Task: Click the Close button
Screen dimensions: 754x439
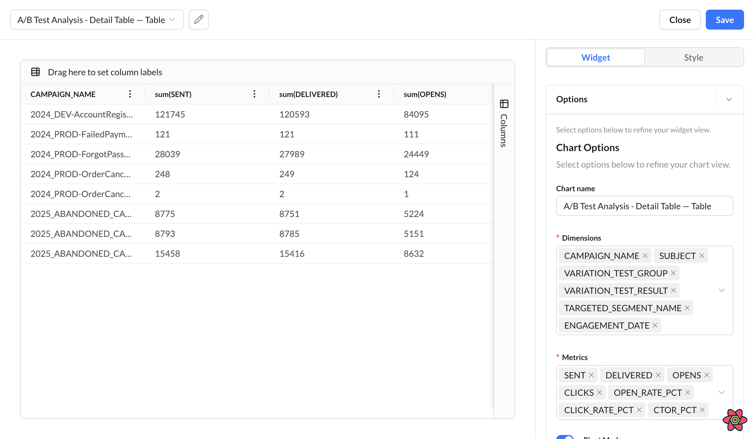Action: point(680,20)
